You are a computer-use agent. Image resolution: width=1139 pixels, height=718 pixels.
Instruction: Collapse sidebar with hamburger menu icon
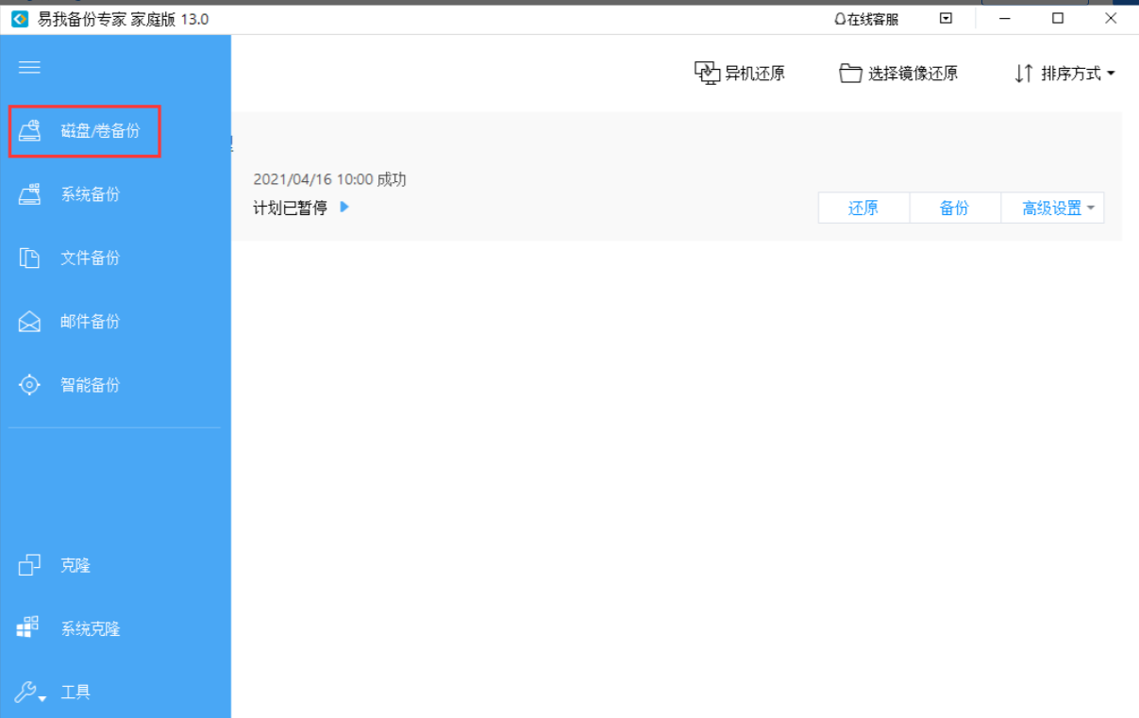pos(29,67)
